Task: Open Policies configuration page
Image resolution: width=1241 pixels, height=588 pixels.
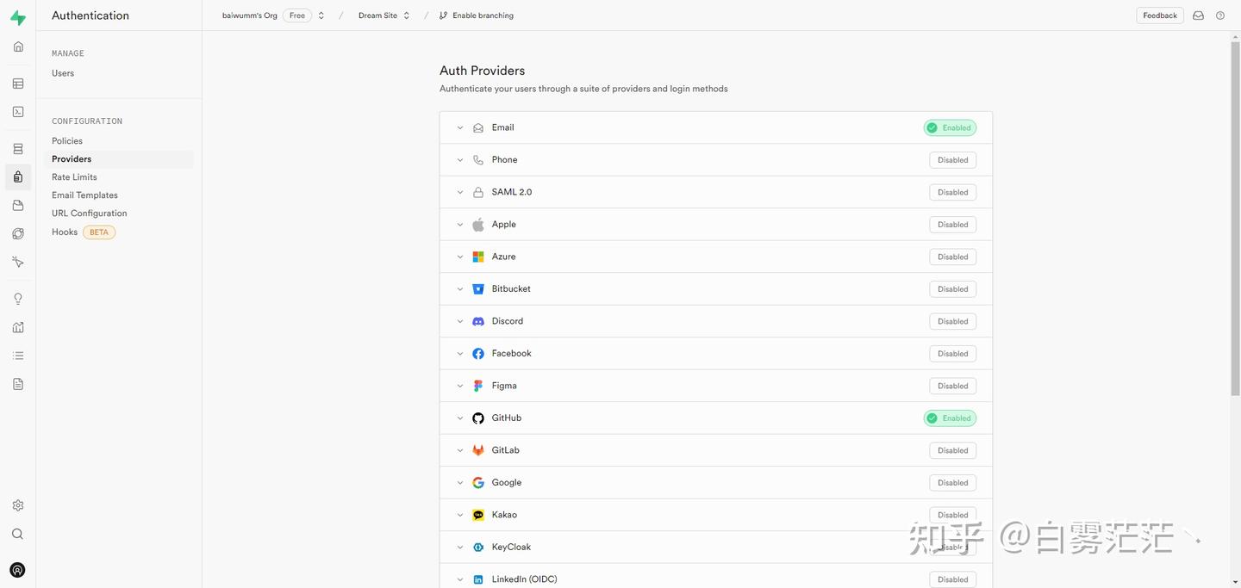Action: 67,141
